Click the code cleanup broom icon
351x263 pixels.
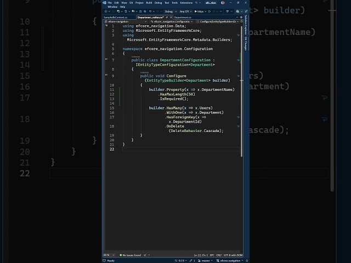pos(145,255)
